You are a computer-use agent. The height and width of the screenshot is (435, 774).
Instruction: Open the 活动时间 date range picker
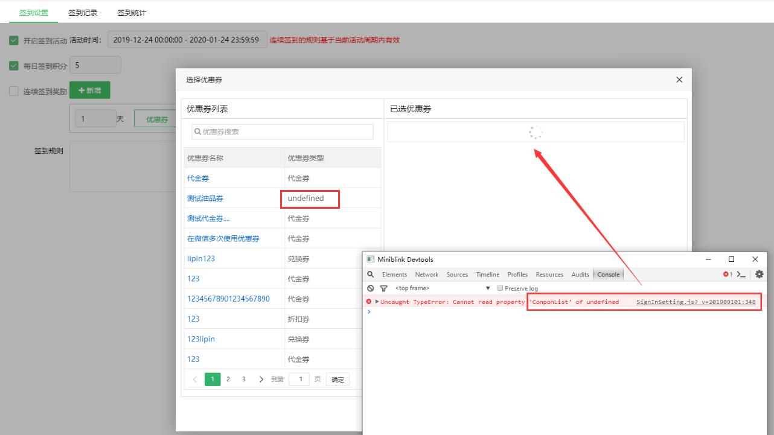187,40
